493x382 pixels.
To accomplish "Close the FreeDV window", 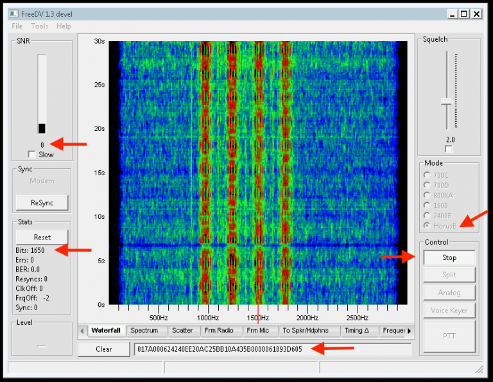I will tap(477, 14).
